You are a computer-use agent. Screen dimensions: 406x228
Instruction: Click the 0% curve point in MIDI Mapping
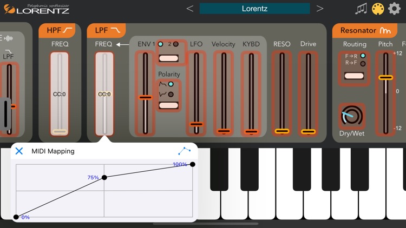point(16,217)
